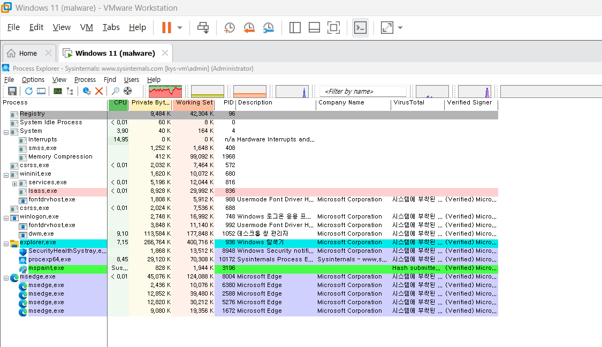Toggle VMware library sidebar icon
The width and height of the screenshot is (602, 347).
295,28
